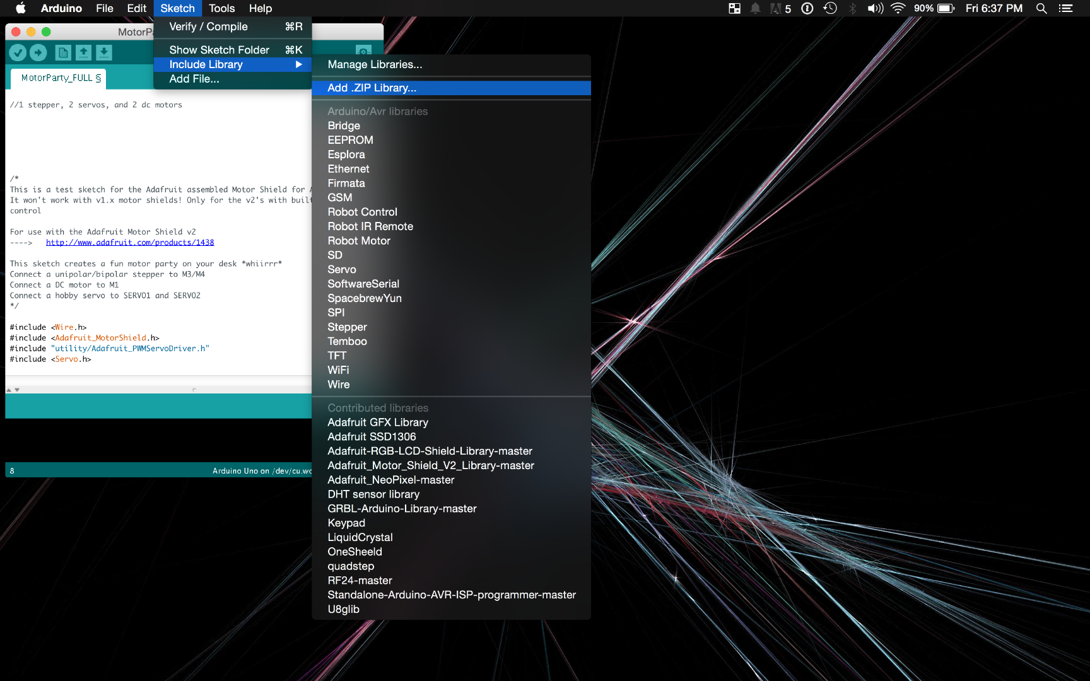Select the Firmata library
Image resolution: width=1090 pixels, height=681 pixels.
coord(451,183)
